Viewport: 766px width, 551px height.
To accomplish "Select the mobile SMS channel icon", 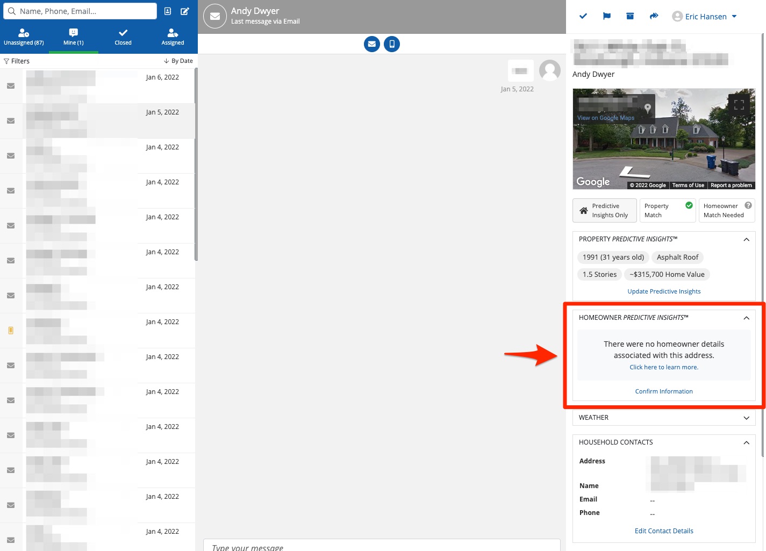I will pyautogui.click(x=392, y=44).
